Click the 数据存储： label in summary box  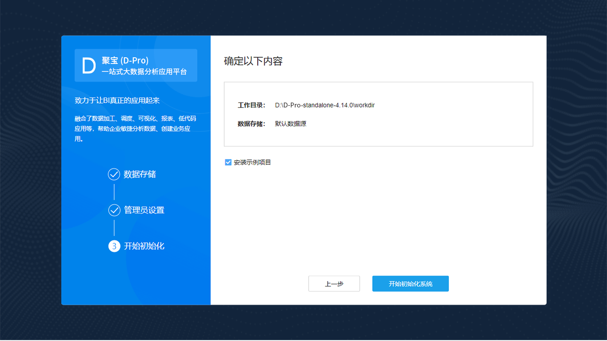pyautogui.click(x=252, y=124)
